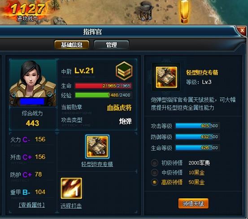
Task: Click the 攻击等级 405/500 progress bar
Action: [x=197, y=126]
